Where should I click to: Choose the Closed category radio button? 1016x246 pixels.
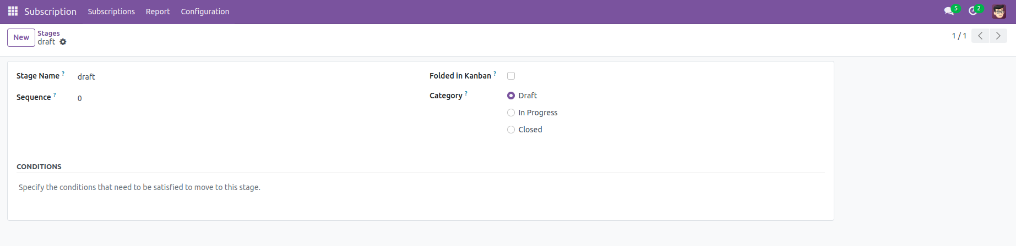(x=511, y=130)
